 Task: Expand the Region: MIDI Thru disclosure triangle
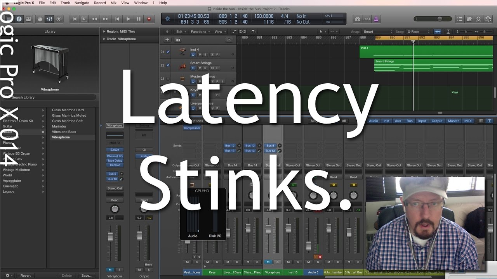pyautogui.click(x=104, y=32)
